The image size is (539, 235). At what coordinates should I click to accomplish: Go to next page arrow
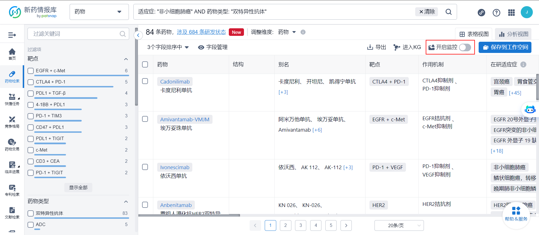pos(346,225)
